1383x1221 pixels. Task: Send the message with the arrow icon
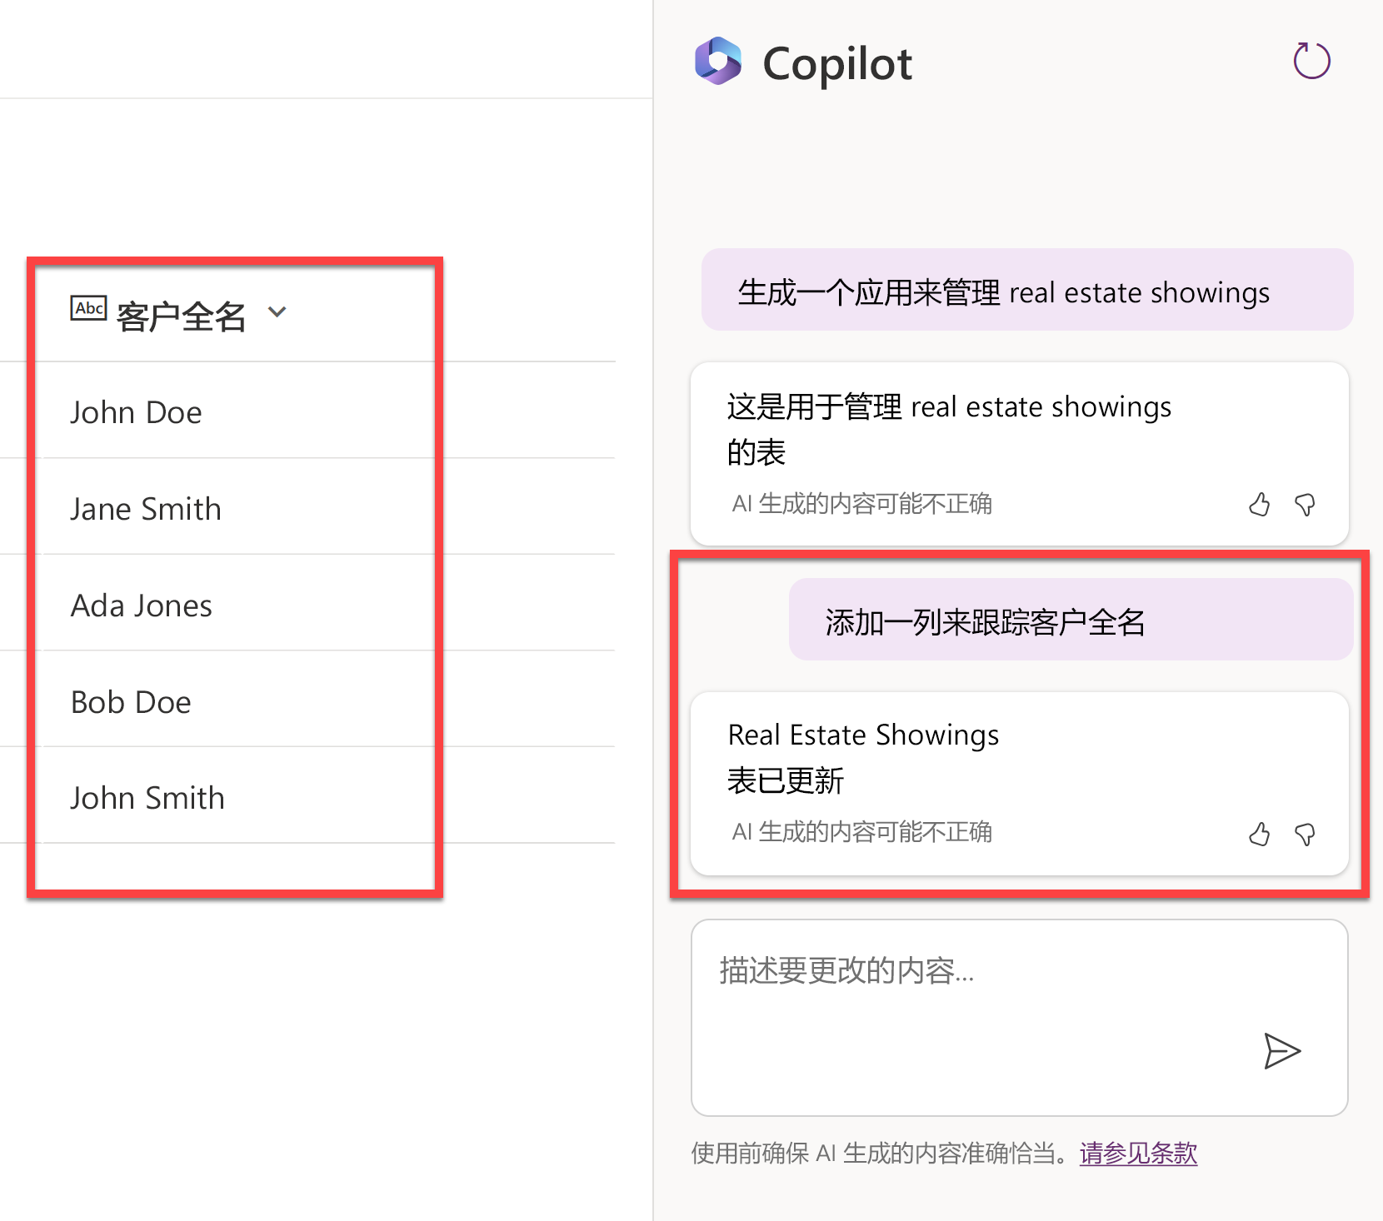[x=1281, y=1050]
